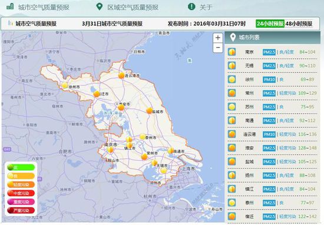Click the city name 无锡 in the list
324x225 pixels.
tap(249, 66)
